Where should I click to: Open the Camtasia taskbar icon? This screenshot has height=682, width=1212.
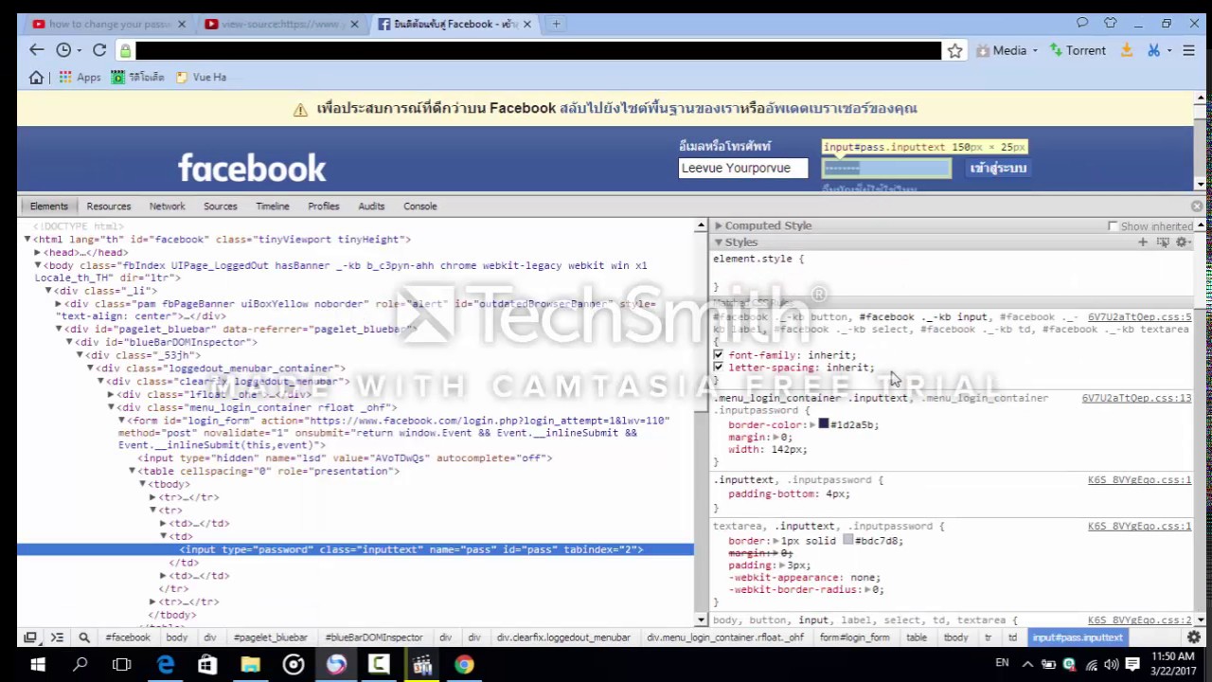[x=379, y=665]
